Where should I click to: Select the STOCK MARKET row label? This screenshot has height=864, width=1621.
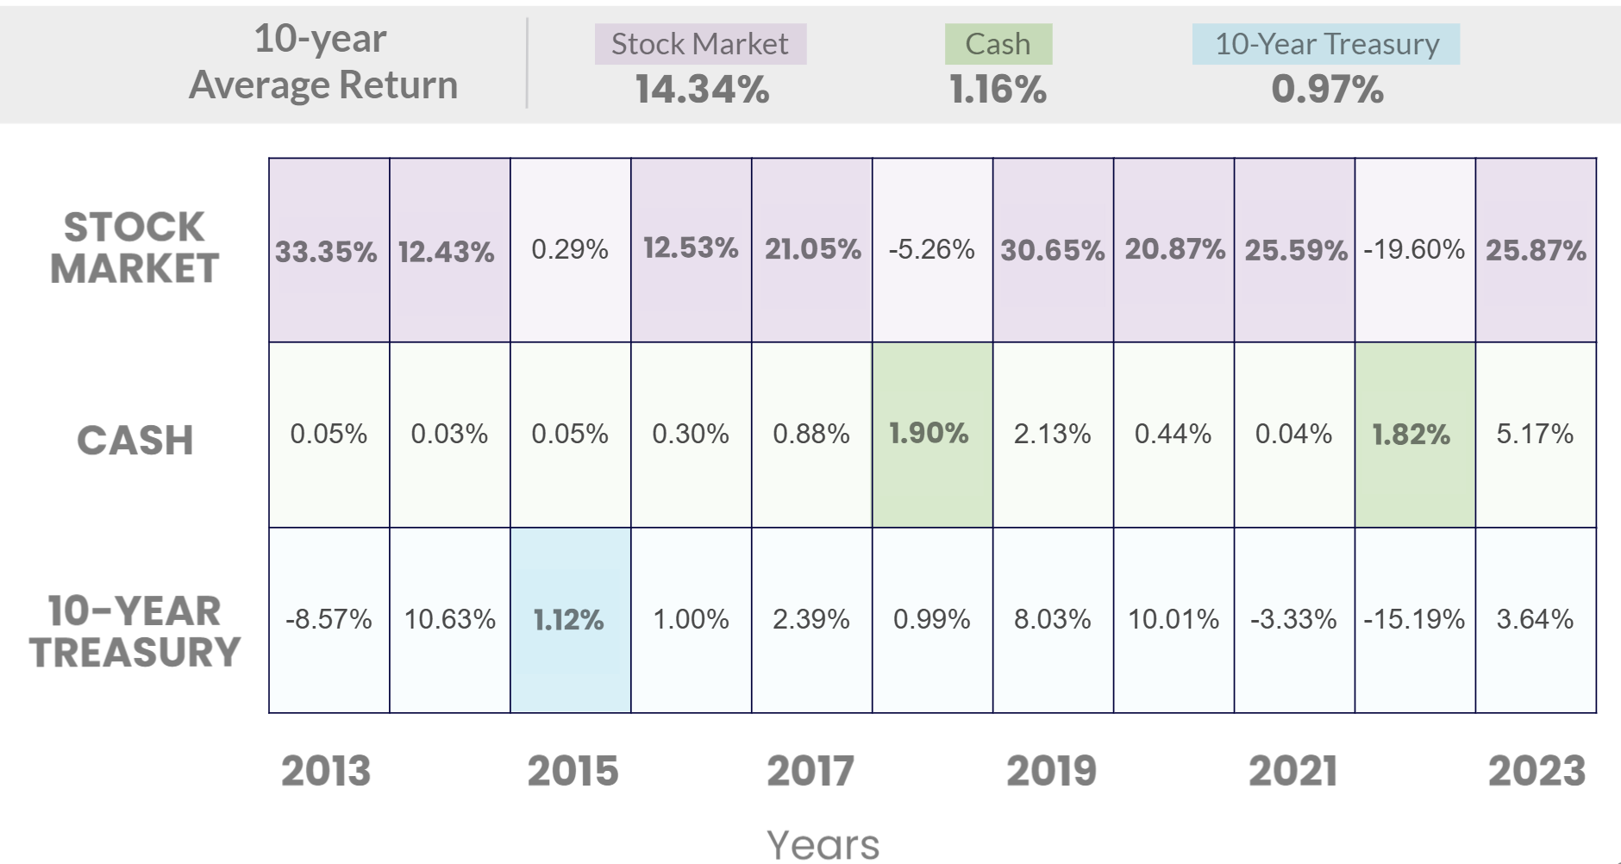point(135,247)
